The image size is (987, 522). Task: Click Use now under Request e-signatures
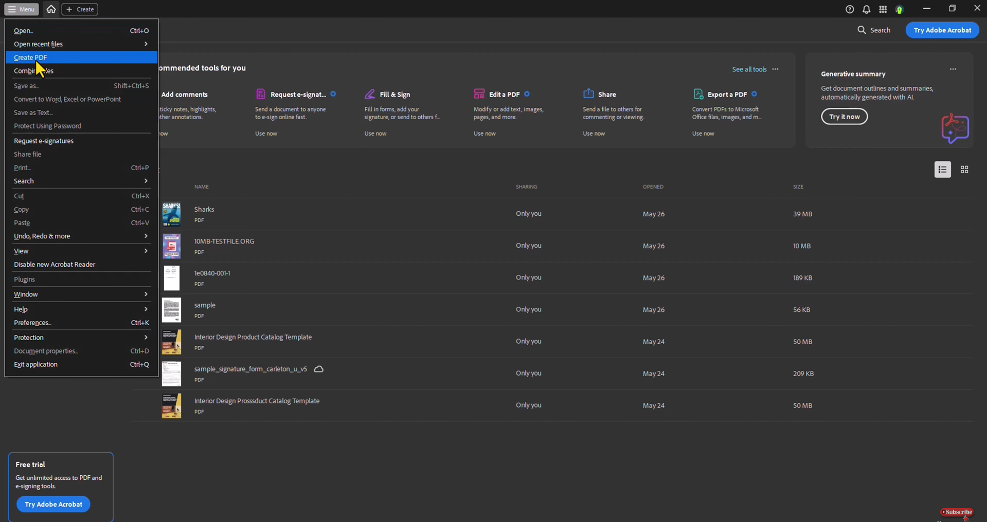[266, 134]
